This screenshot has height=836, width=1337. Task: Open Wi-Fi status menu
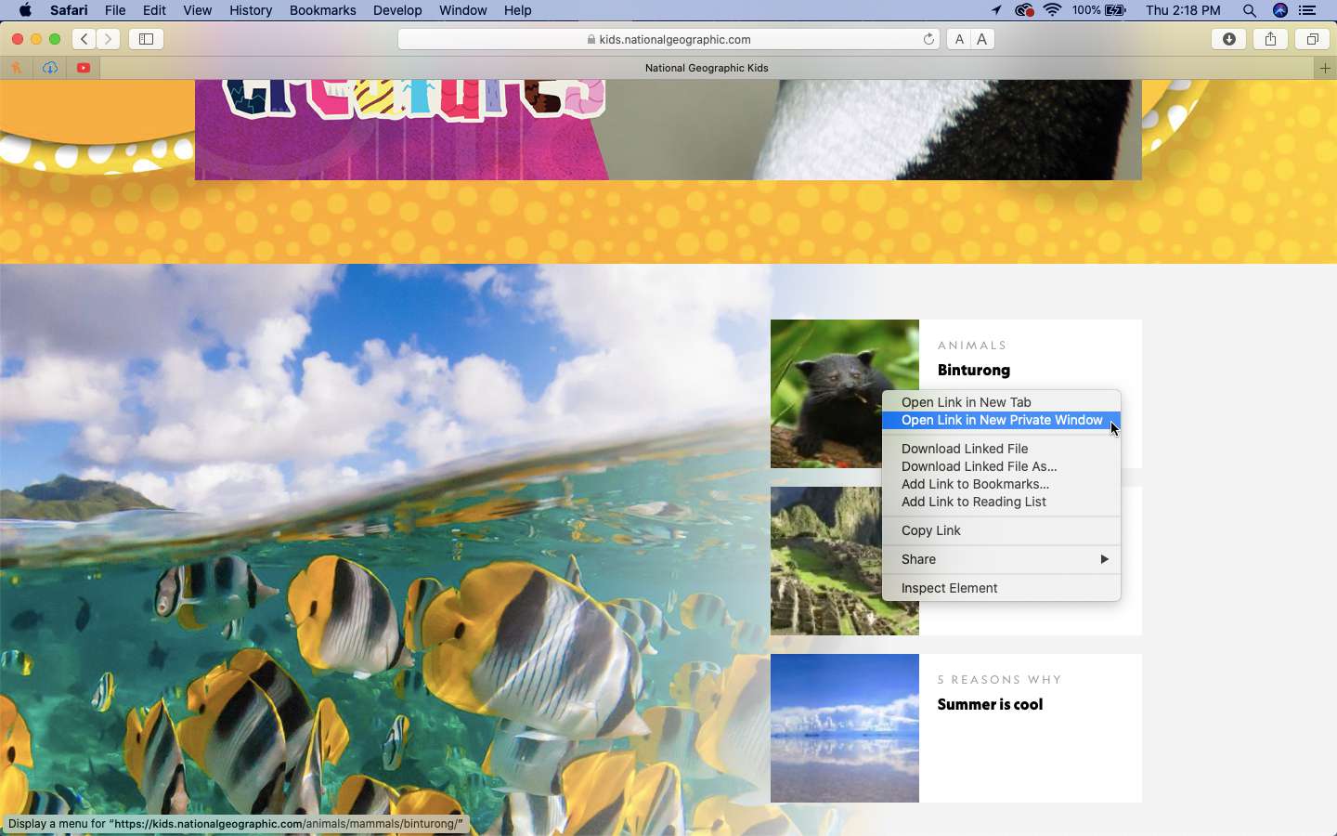click(x=1053, y=10)
